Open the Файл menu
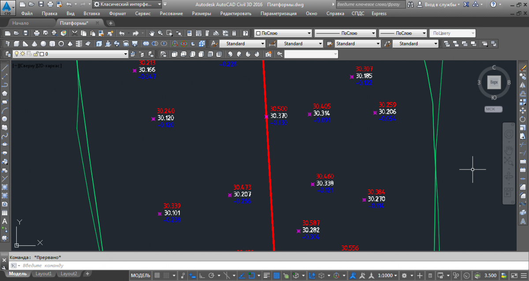 click(26, 13)
